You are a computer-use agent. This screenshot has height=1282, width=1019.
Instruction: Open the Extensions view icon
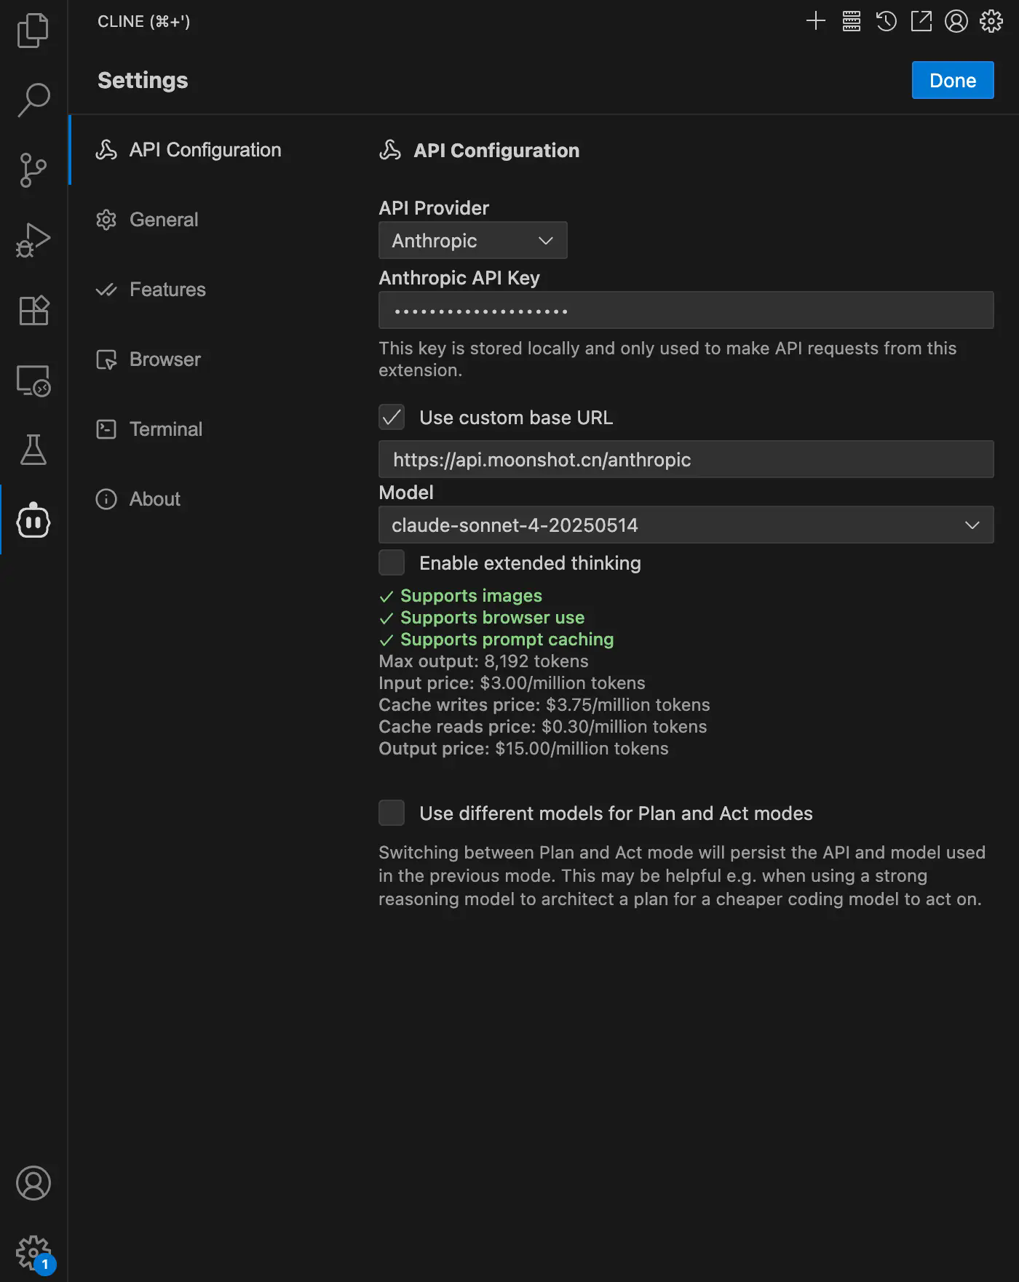pos(33,310)
